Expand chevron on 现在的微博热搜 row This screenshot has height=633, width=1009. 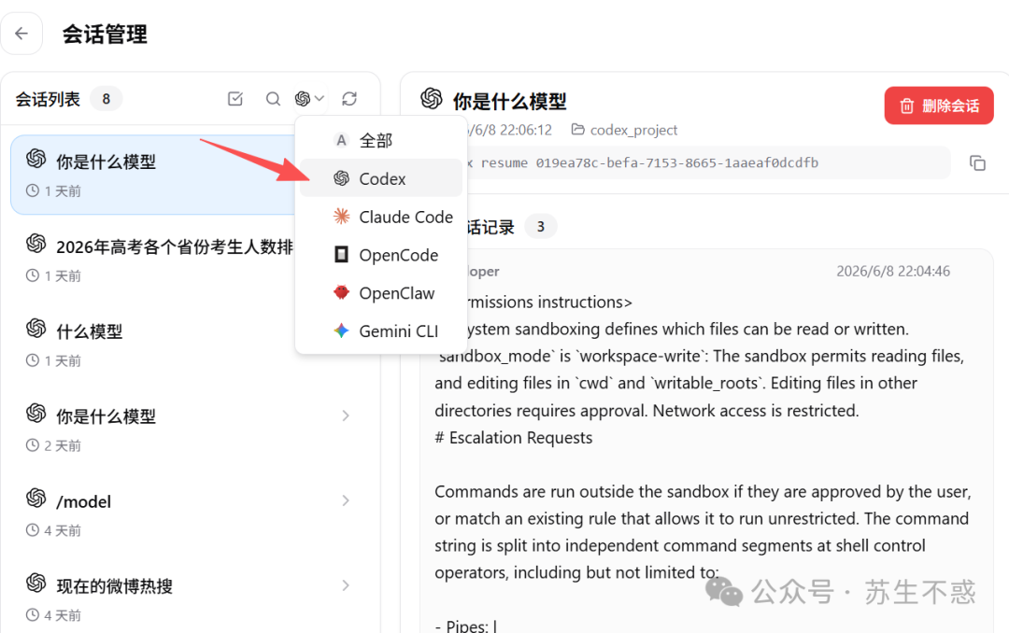[346, 585]
